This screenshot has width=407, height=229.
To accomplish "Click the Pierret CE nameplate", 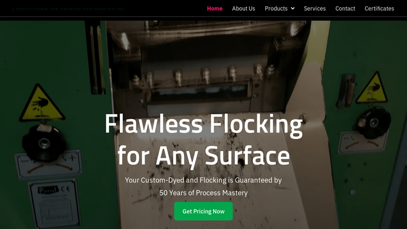I will point(55,203).
